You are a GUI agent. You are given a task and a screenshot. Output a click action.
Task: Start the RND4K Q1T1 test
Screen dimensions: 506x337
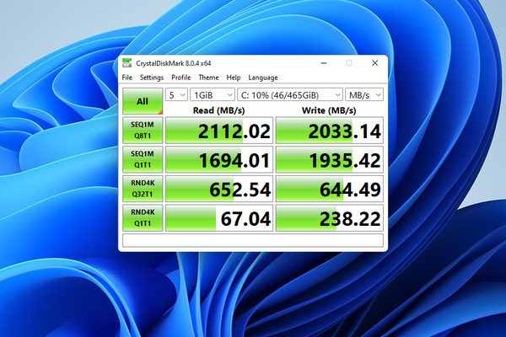tap(142, 217)
